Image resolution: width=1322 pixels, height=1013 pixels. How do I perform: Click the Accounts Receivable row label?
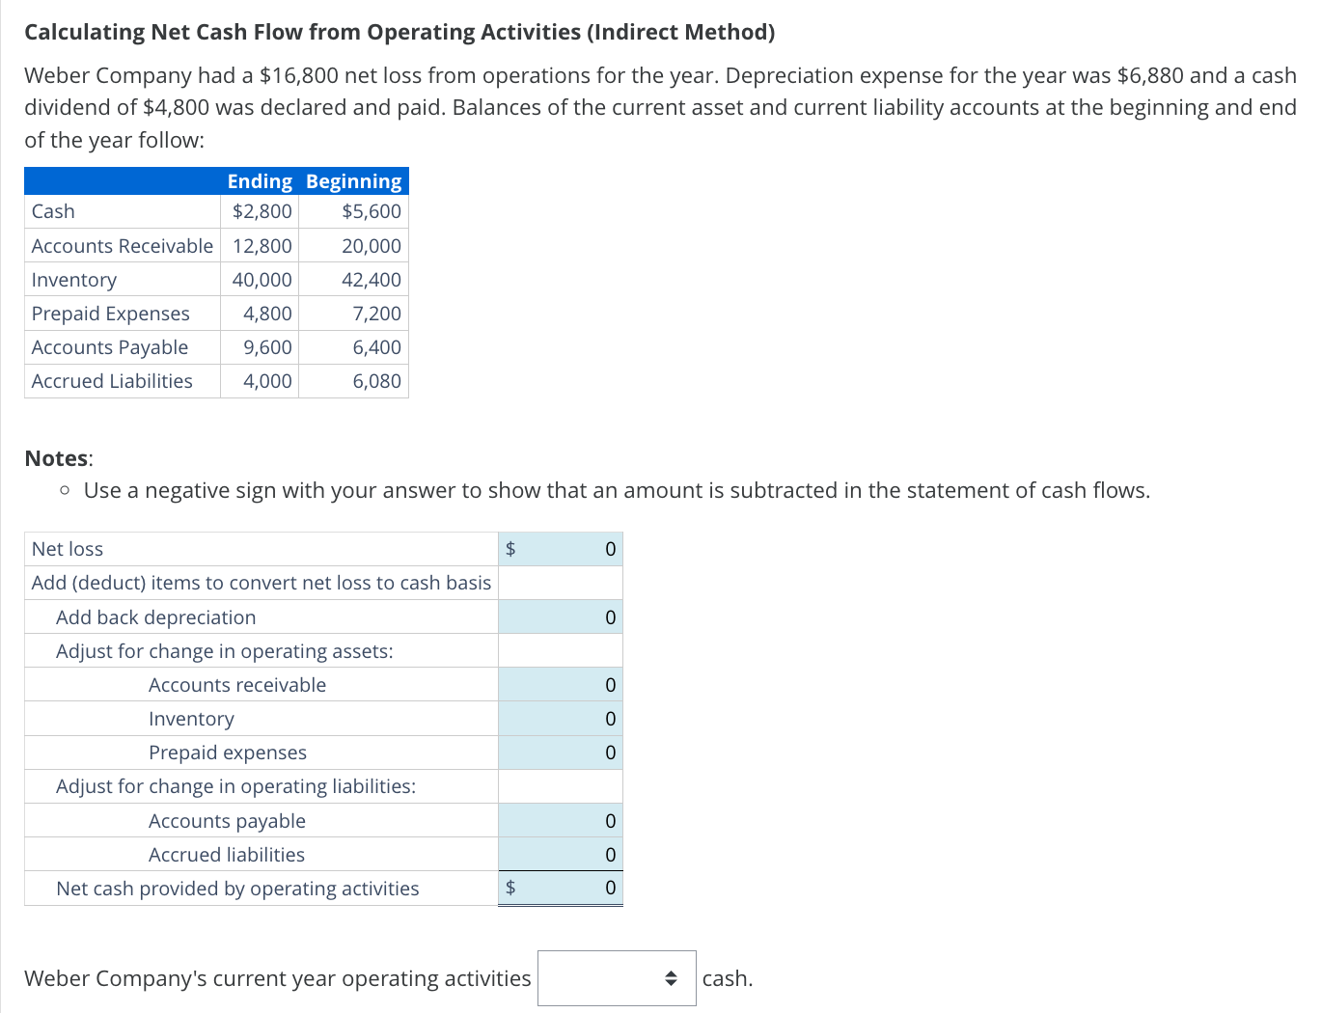coord(122,245)
